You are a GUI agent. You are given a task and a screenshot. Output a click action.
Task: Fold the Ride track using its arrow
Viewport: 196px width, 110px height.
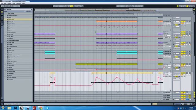tap(164, 64)
